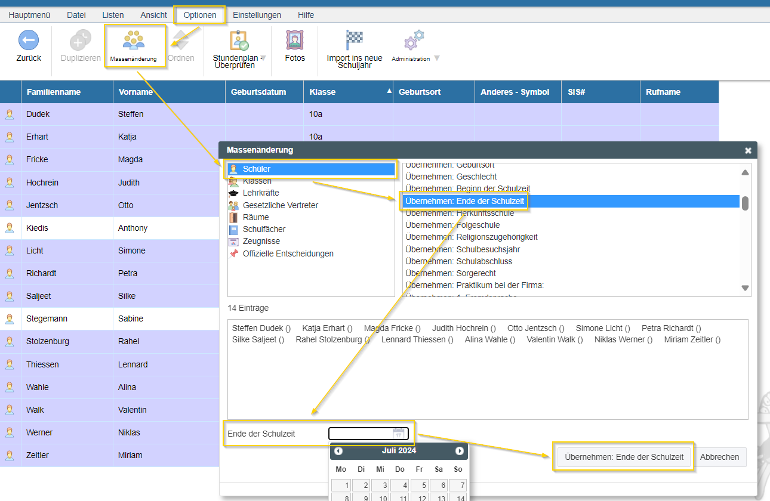Viewport: 770px width, 501px height.
Task: Click the student icon beside Fricke
Action: 10,159
